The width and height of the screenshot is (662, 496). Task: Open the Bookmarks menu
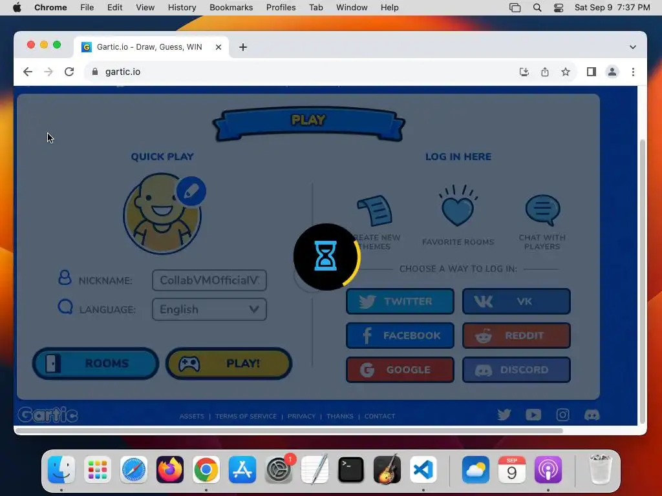[231, 8]
